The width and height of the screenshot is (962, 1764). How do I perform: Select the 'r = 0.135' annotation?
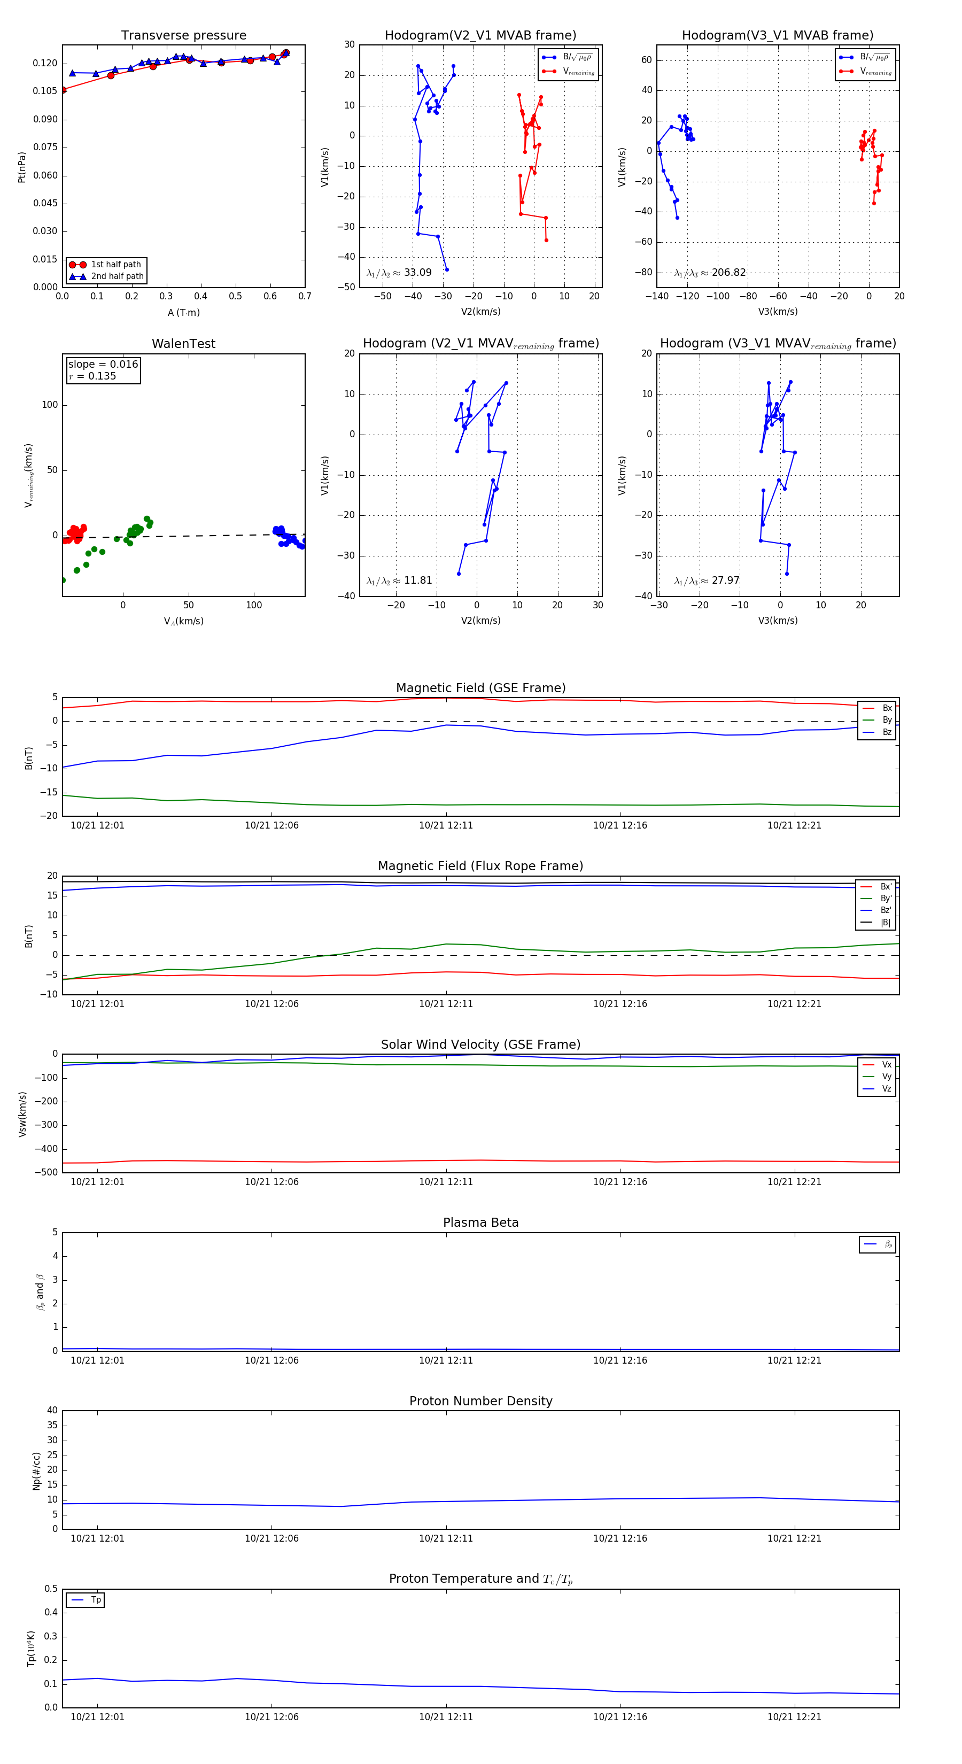pyautogui.click(x=92, y=376)
